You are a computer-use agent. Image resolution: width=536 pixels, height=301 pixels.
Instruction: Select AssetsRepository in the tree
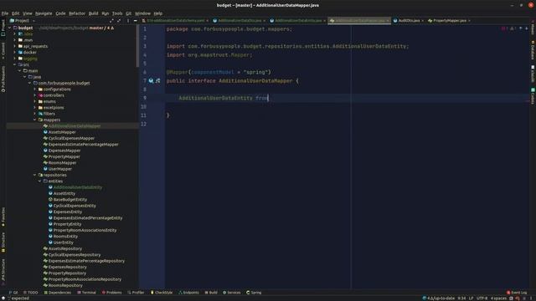click(x=65, y=249)
